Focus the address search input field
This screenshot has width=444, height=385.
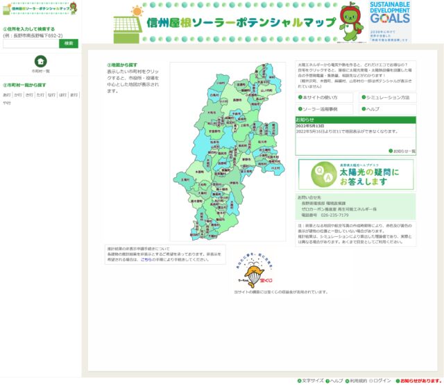[31, 43]
